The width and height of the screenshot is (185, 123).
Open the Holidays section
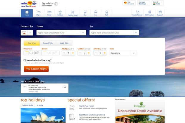(x=60, y=13)
